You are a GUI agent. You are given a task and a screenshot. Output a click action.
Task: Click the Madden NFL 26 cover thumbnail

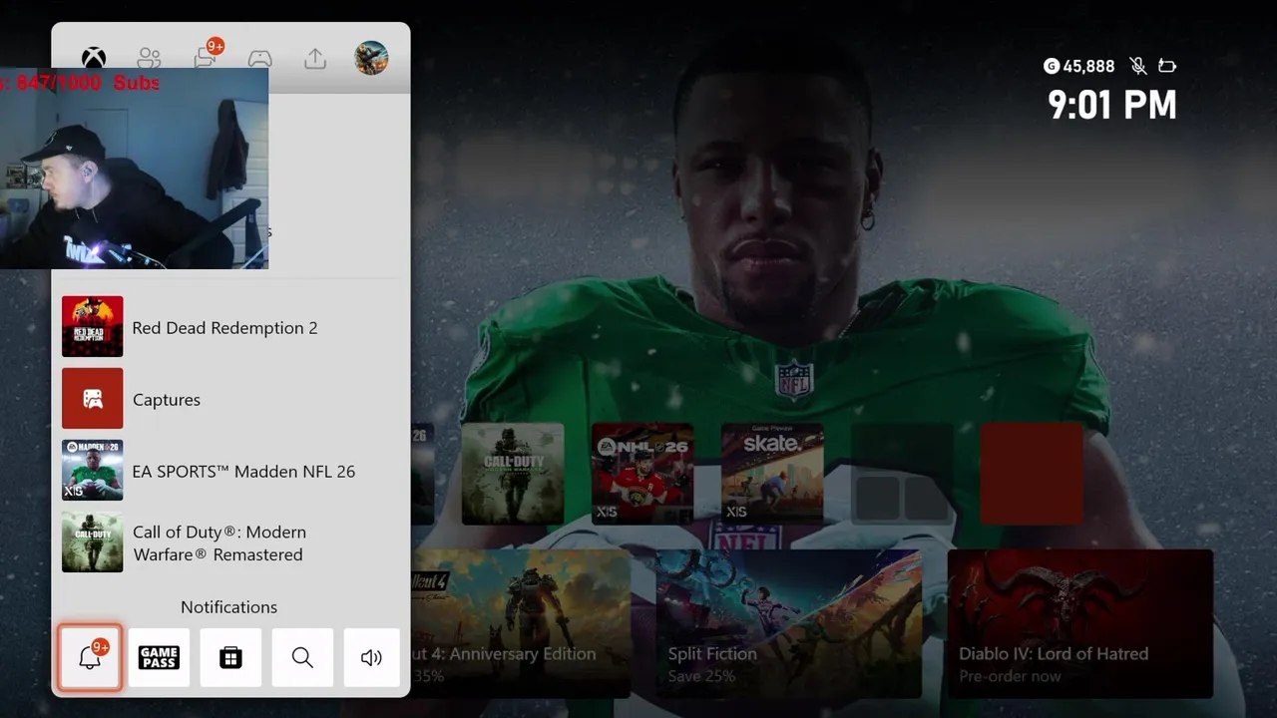pos(93,471)
